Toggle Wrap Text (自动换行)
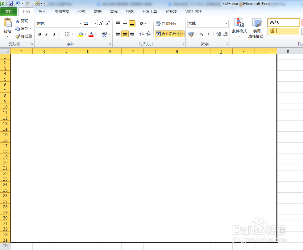 pos(166,23)
